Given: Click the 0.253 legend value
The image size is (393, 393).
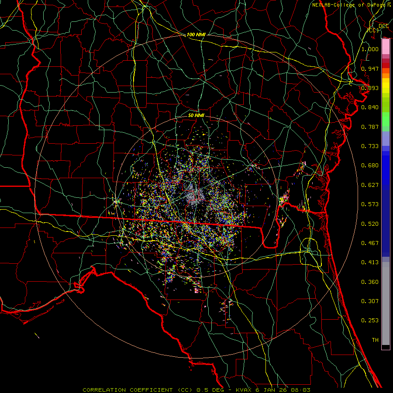Looking at the screenshot, I should pyautogui.click(x=370, y=321).
